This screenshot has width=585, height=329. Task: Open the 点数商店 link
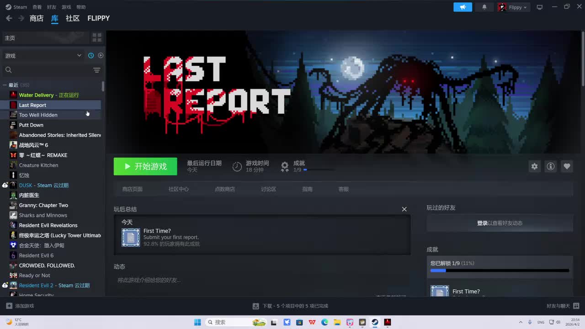point(225,189)
